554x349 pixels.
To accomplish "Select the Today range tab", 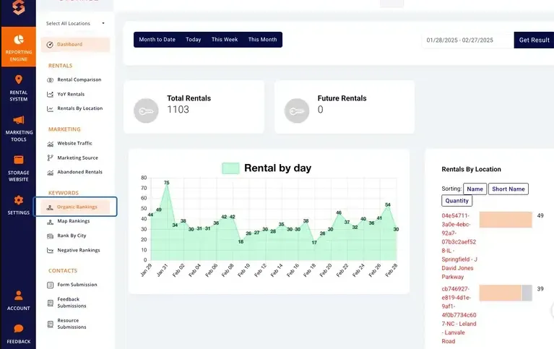I will pos(194,40).
